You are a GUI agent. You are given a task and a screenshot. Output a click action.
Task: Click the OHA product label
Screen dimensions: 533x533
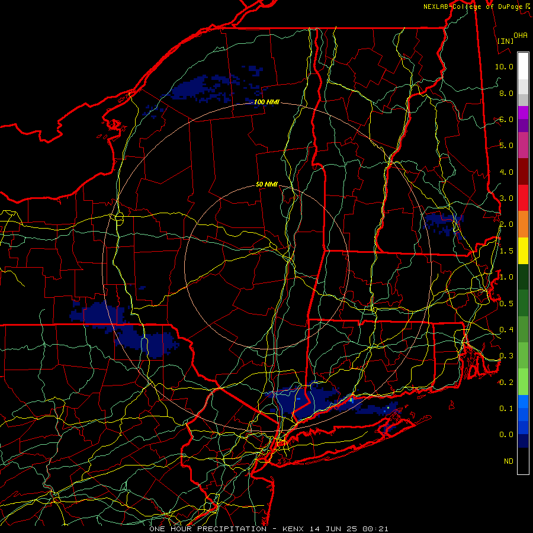(521, 35)
